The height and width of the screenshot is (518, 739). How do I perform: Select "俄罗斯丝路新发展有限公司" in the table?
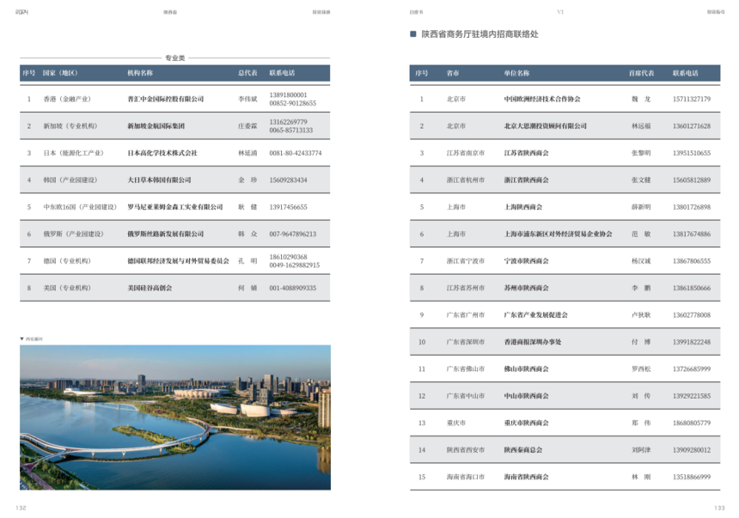[x=166, y=234]
